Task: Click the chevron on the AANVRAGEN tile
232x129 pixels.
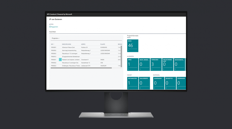Action: (x=155, y=88)
